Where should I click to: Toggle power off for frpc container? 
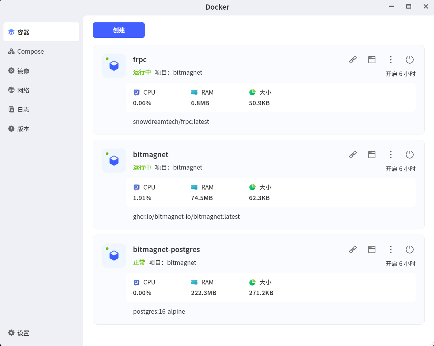[x=410, y=60]
